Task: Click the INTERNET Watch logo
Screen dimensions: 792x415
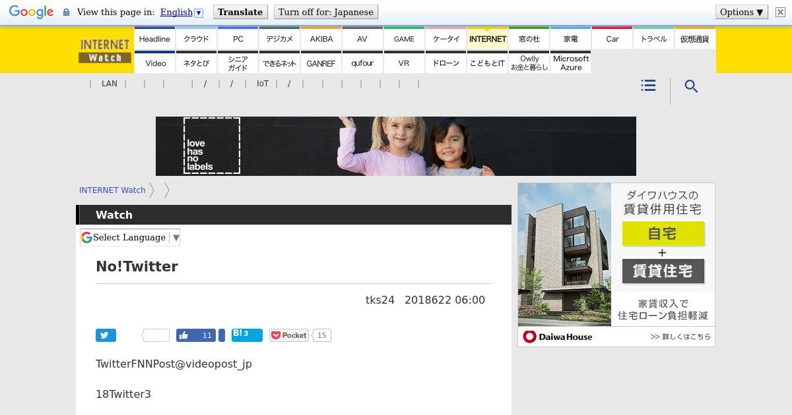Action: (105, 50)
